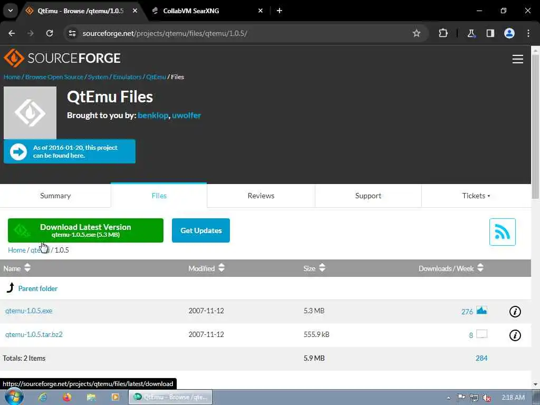Go to the Parent folder

(x=37, y=288)
